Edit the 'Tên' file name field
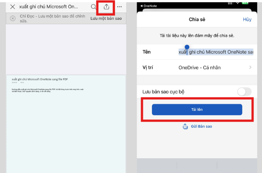The image size is (262, 173). point(216,52)
